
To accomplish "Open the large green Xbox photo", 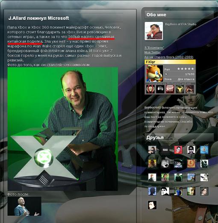I will (63, 129).
